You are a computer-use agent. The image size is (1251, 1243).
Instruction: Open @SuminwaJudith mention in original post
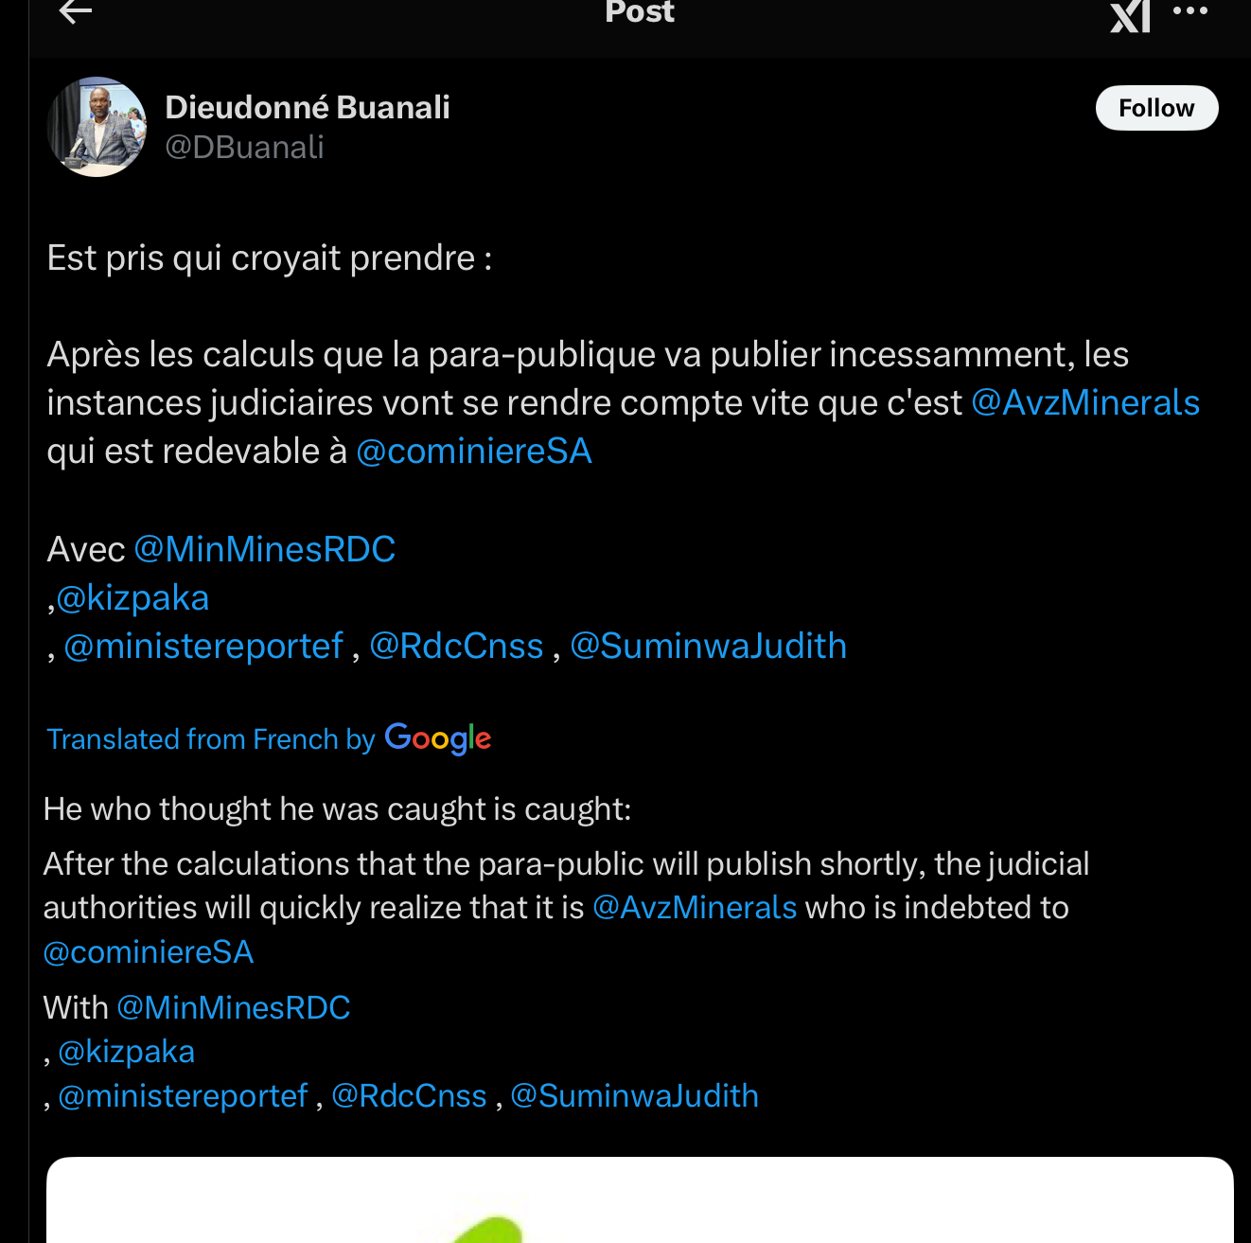click(709, 646)
